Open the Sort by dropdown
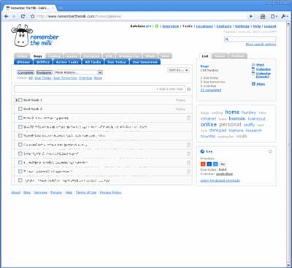 [x=178, y=70]
